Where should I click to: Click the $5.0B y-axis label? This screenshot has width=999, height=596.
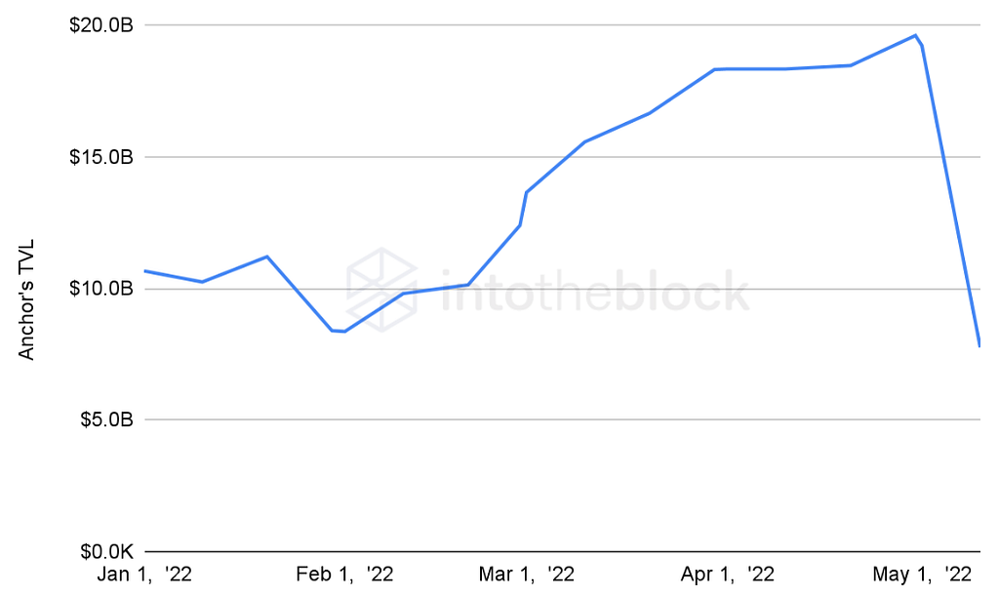click(103, 420)
